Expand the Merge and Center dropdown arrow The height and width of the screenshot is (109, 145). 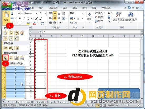coord(66,18)
